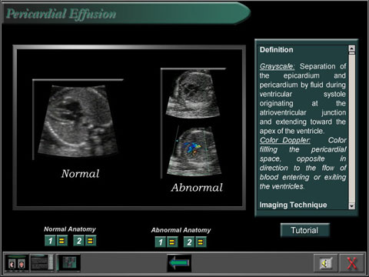Click the abnormal grayscale ultrasound image
This screenshot has width=369, height=277.
tap(193, 94)
